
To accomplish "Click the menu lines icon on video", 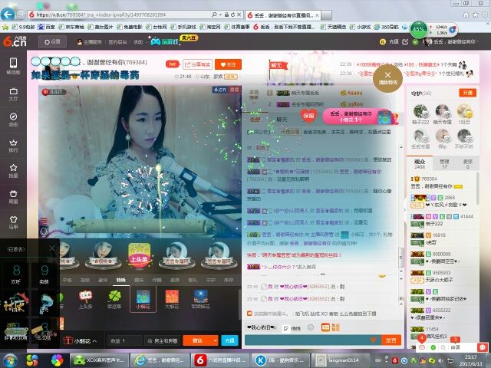I will click(44, 222).
